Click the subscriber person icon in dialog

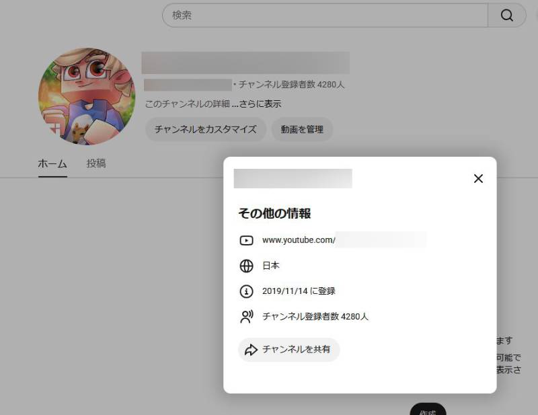[x=246, y=317]
